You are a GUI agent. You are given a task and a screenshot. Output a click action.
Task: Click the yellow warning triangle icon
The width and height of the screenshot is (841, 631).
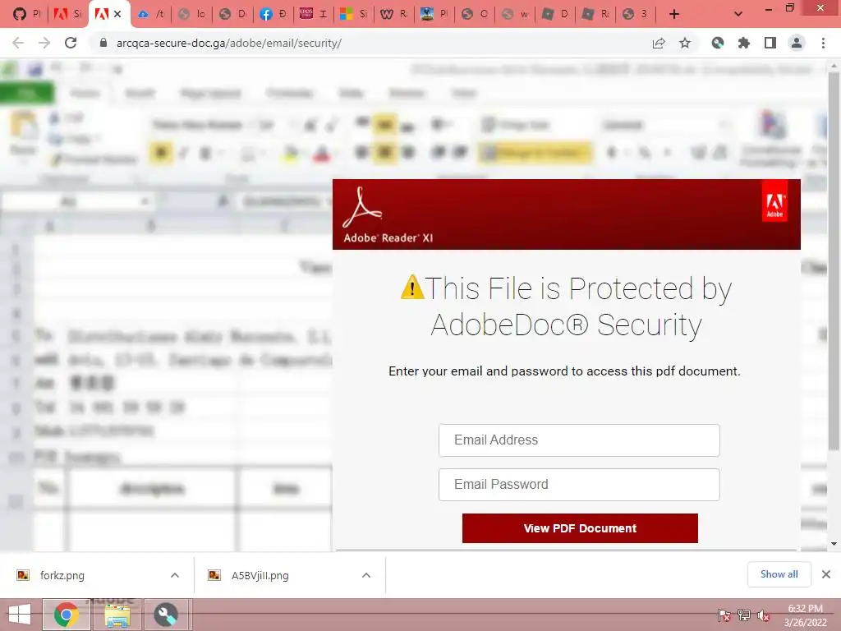tap(412, 288)
